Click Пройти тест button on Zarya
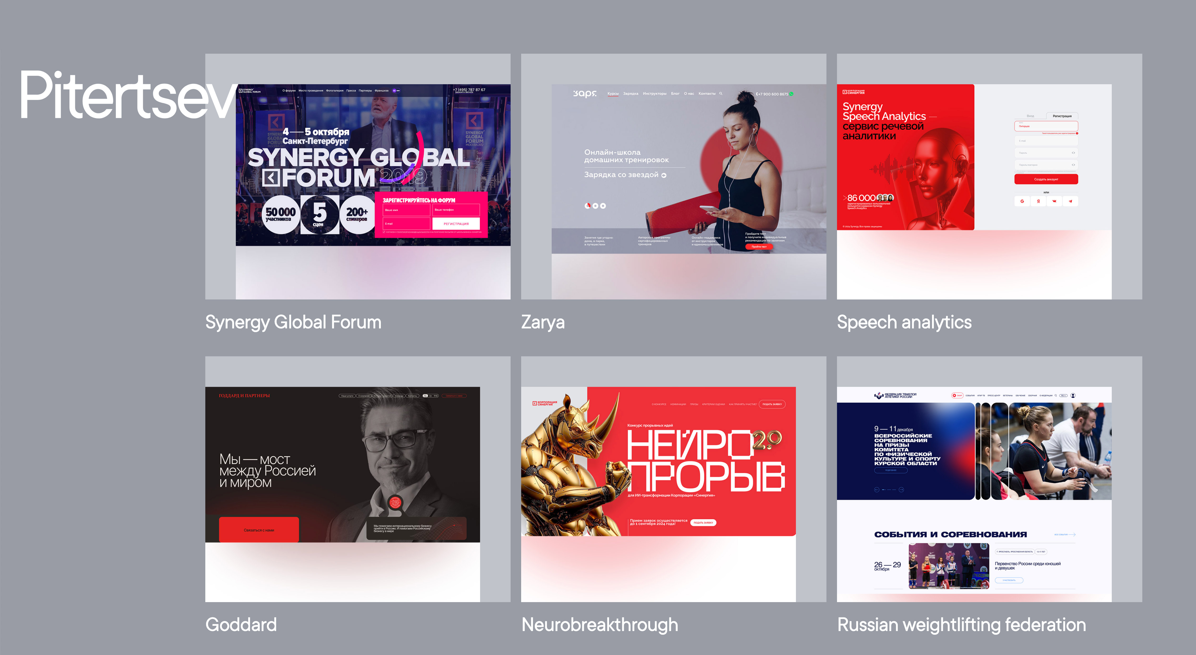This screenshot has width=1196, height=655. click(x=759, y=247)
